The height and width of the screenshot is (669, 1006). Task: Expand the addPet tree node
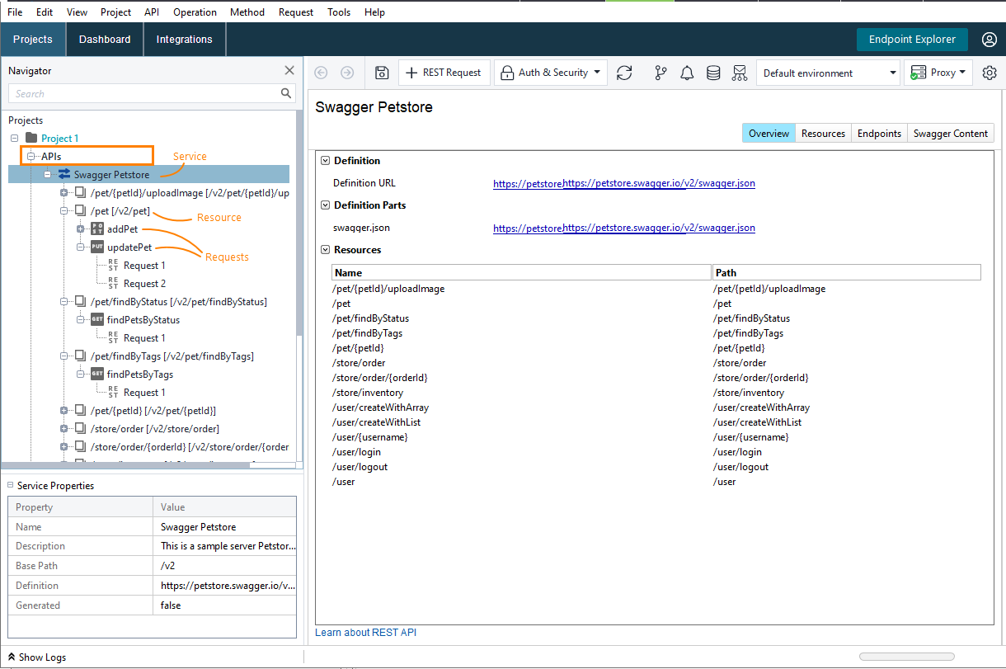pos(80,228)
